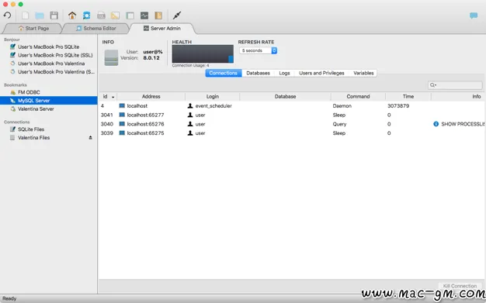The width and height of the screenshot is (486, 303).
Task: Select connection row id 3040
Action: click(291, 124)
